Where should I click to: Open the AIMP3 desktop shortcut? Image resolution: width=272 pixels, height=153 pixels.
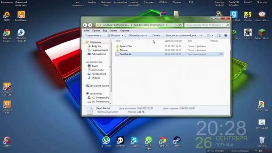(x=7, y=16)
